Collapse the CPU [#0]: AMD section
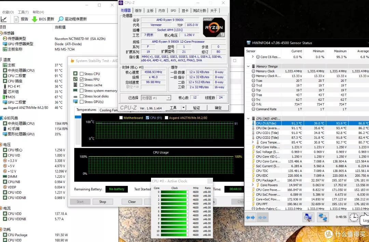The width and height of the screenshot is (369, 242). tap(248, 118)
